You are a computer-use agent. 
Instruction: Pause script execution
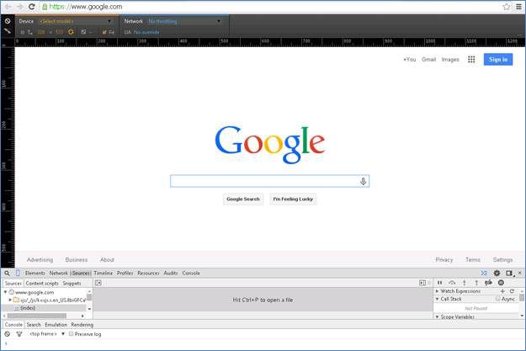pos(439,283)
